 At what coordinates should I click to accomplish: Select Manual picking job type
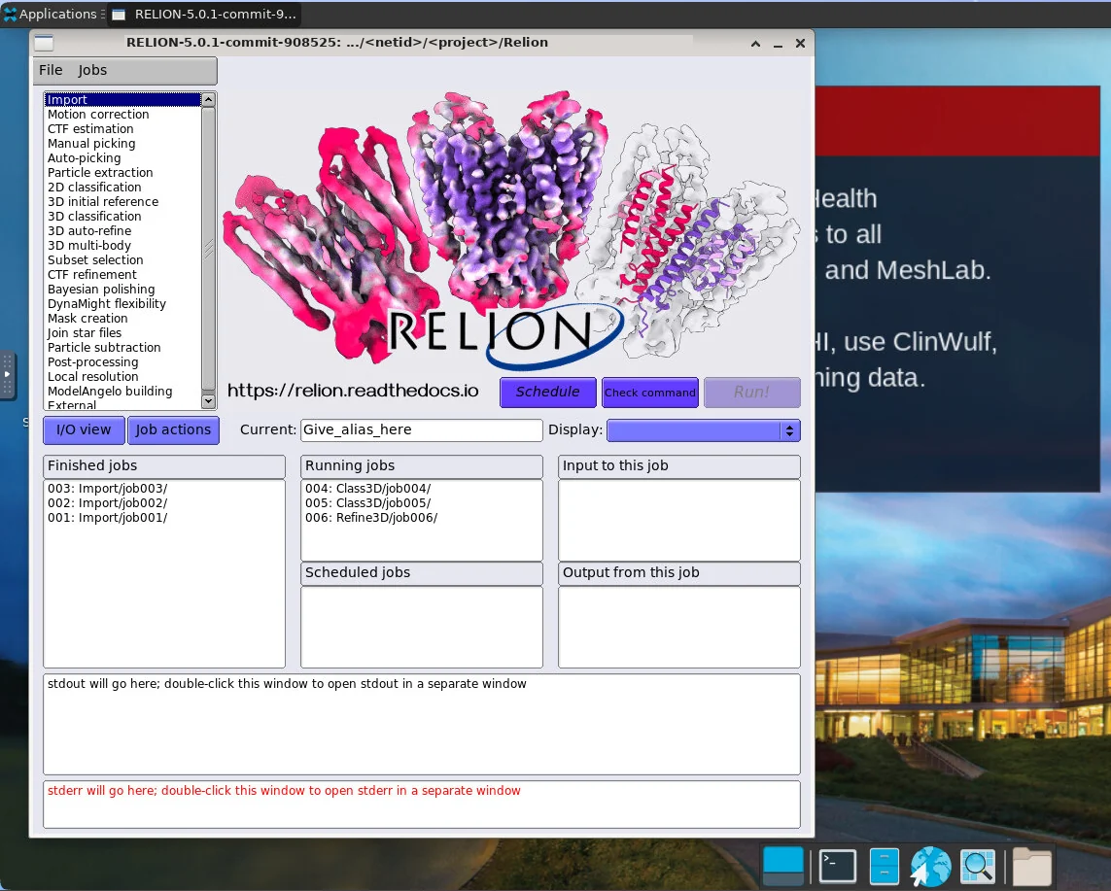pyautogui.click(x=122, y=143)
